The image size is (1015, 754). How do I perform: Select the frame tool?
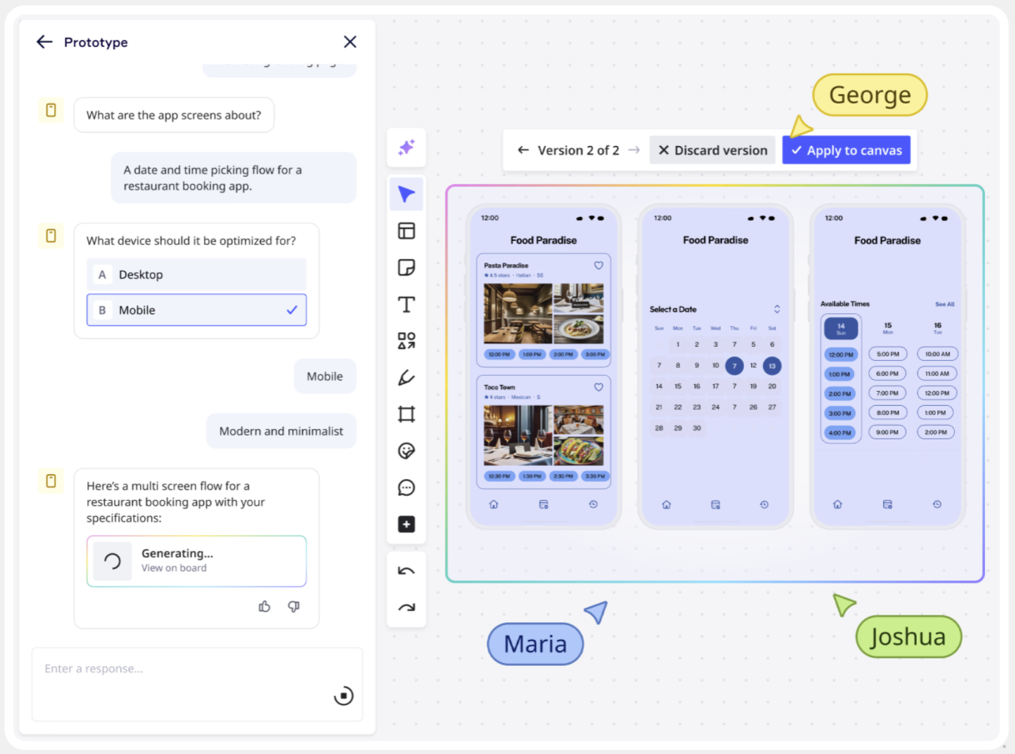(x=406, y=414)
